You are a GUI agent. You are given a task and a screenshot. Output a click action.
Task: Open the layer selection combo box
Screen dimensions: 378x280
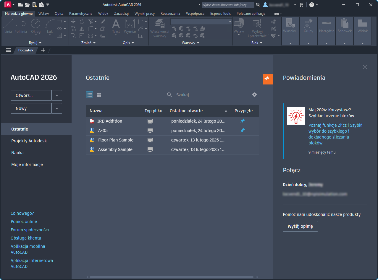click(x=201, y=22)
